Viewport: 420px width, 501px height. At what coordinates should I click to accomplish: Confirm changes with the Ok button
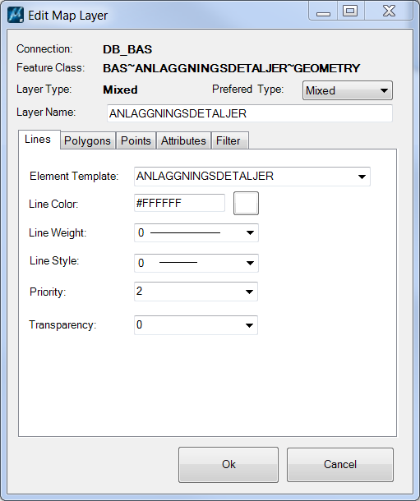click(x=228, y=465)
